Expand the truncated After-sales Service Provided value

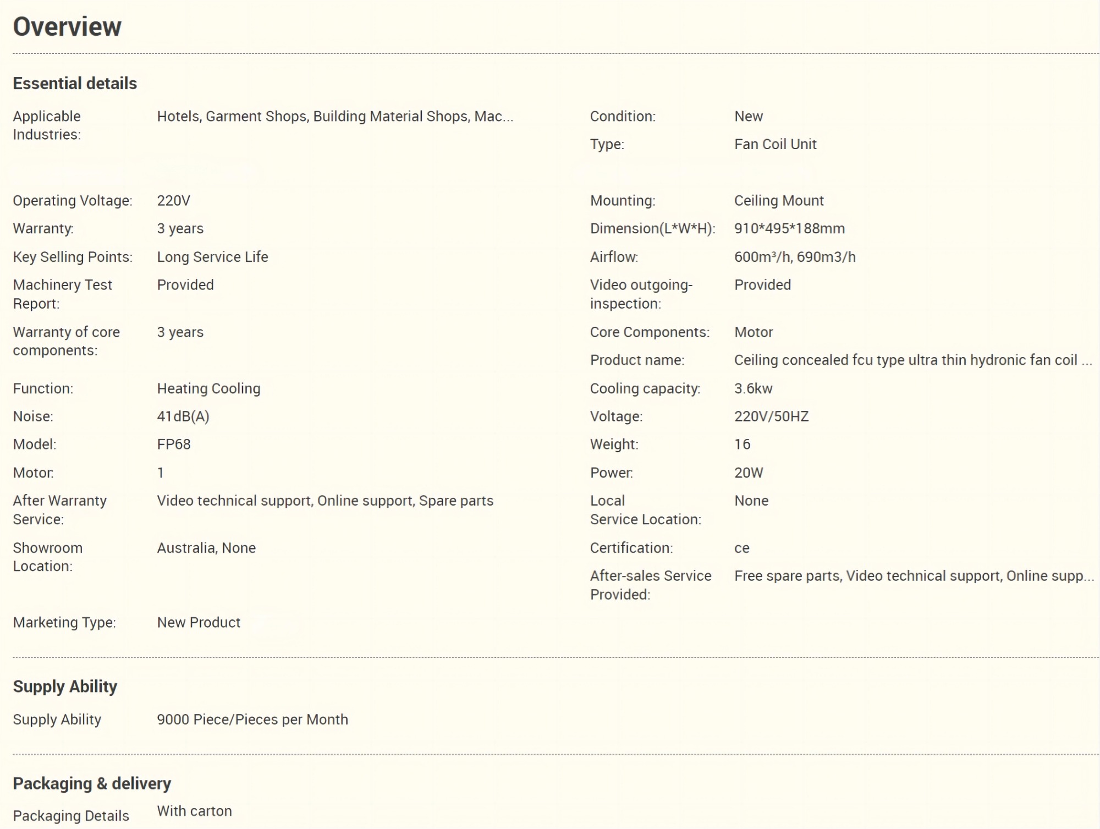pos(914,576)
